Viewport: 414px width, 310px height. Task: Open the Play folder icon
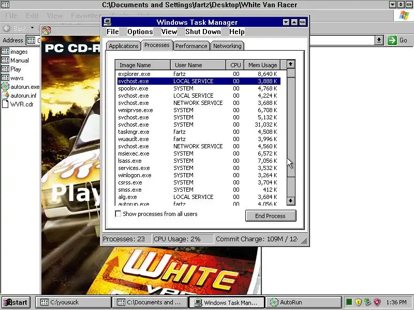(5, 69)
